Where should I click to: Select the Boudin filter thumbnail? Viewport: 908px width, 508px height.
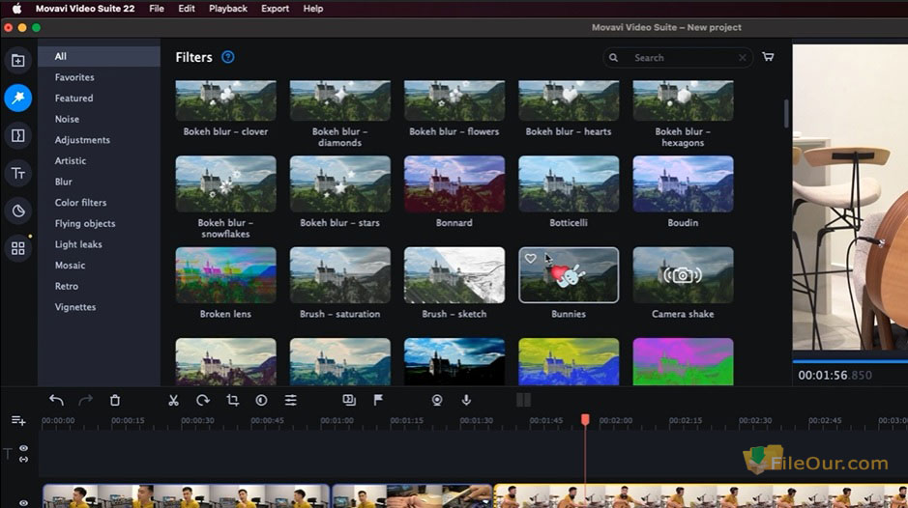pos(683,184)
